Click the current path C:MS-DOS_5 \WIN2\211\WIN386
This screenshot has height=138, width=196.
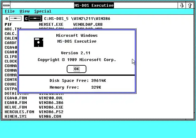pyautogui.click(x=77, y=19)
